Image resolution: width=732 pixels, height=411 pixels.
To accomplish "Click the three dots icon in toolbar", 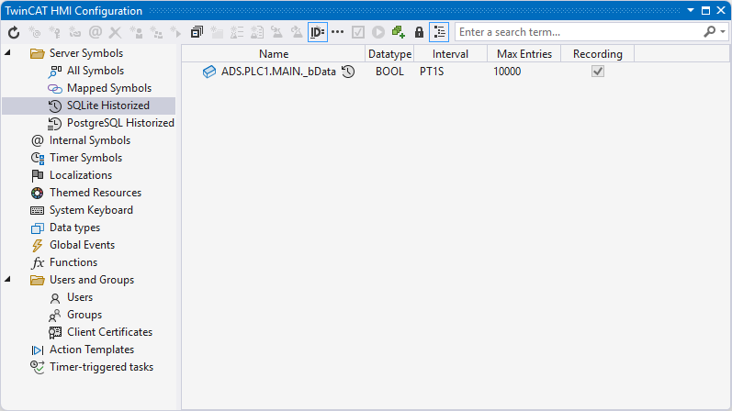I will pyautogui.click(x=338, y=32).
